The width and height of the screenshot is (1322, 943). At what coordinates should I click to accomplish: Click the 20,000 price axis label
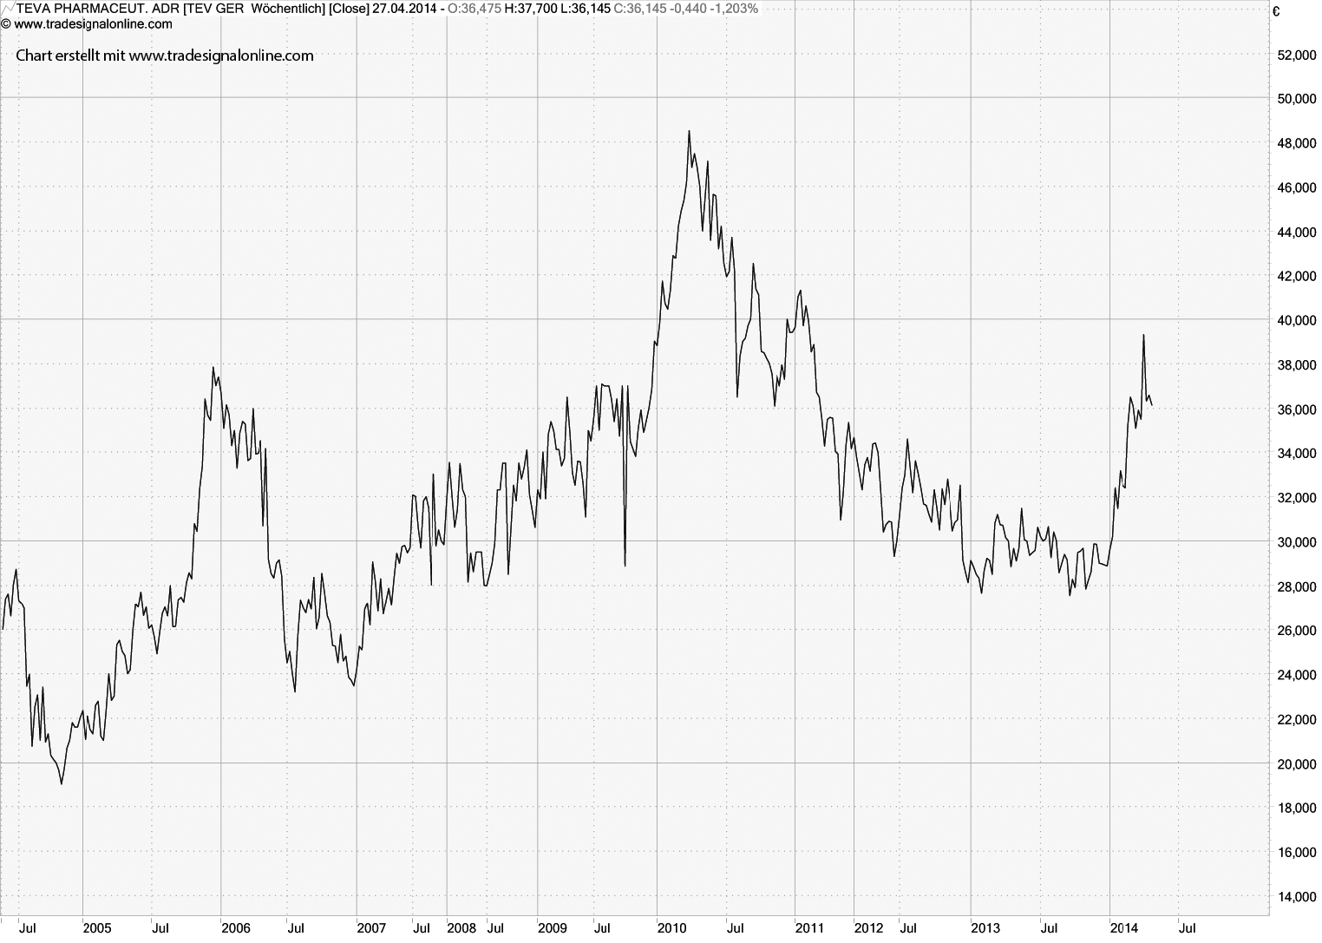click(x=1297, y=764)
